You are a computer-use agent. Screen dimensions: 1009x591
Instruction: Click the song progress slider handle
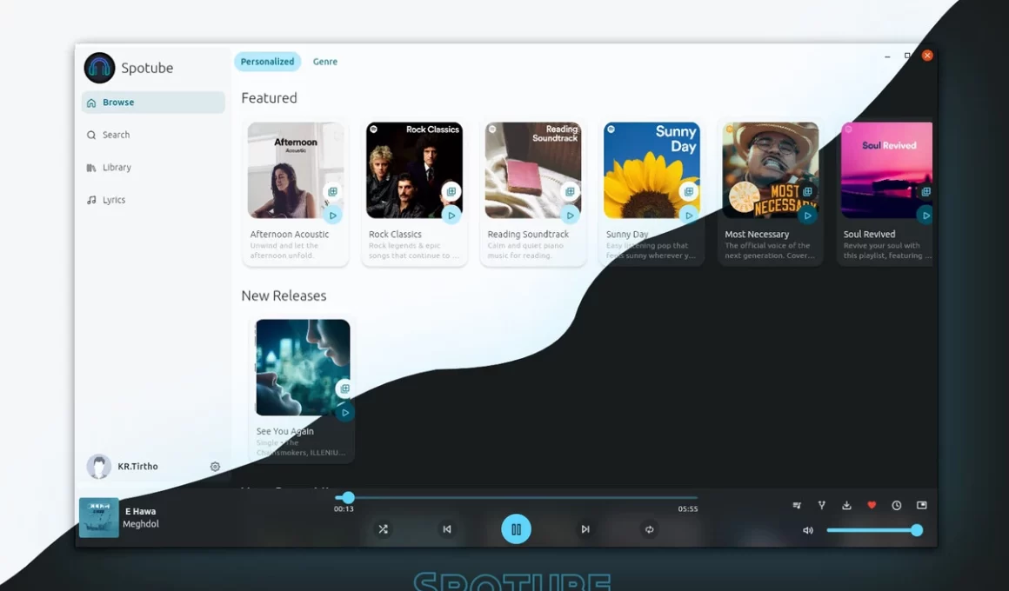(x=348, y=498)
